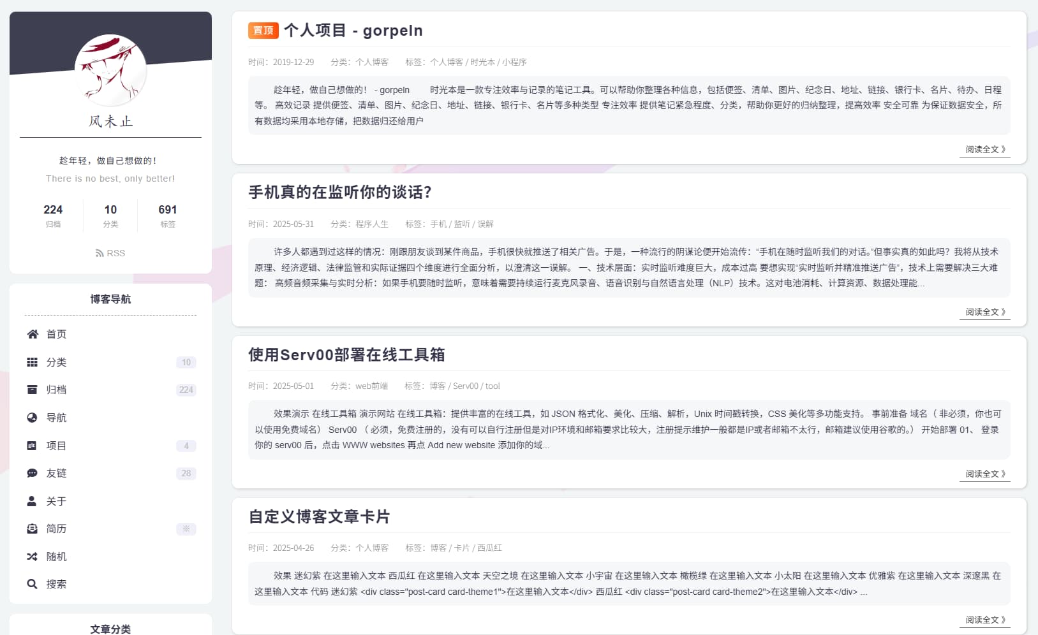Click the compass icon beside 导航
This screenshot has height=635, width=1038.
click(x=32, y=418)
